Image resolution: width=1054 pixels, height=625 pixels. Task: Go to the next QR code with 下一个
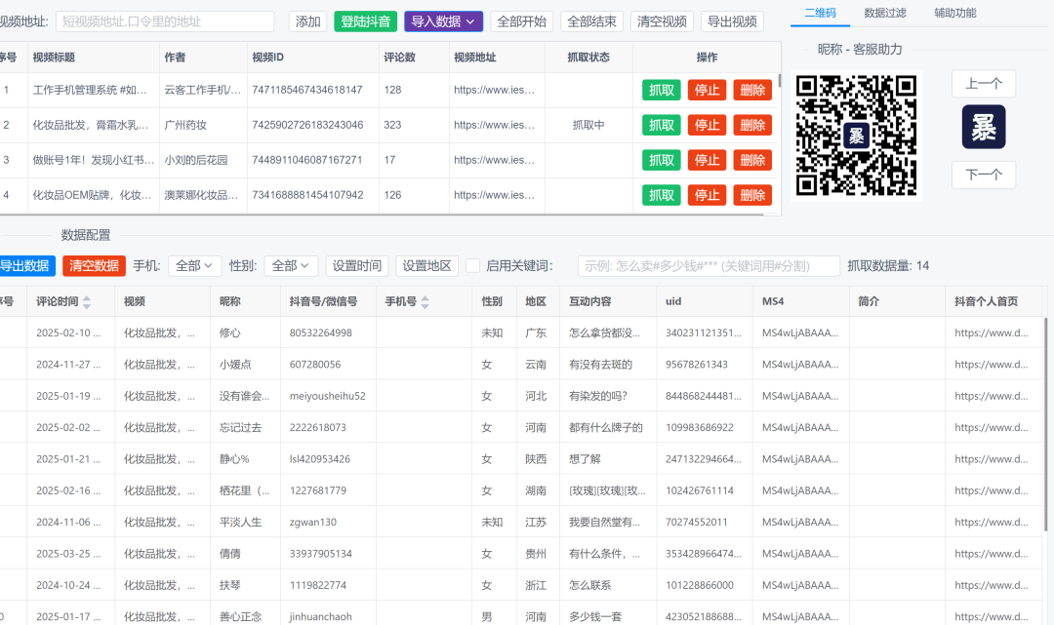tap(983, 175)
